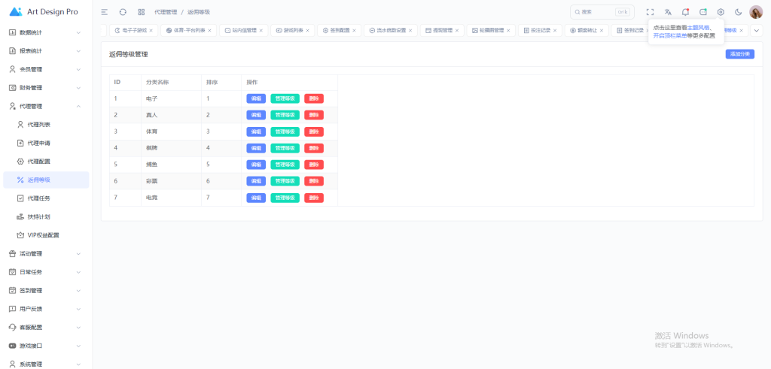Open 代理配置 in sidebar

(x=46, y=162)
